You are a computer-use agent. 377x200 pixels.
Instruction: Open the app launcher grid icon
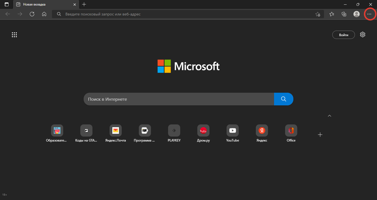14,35
